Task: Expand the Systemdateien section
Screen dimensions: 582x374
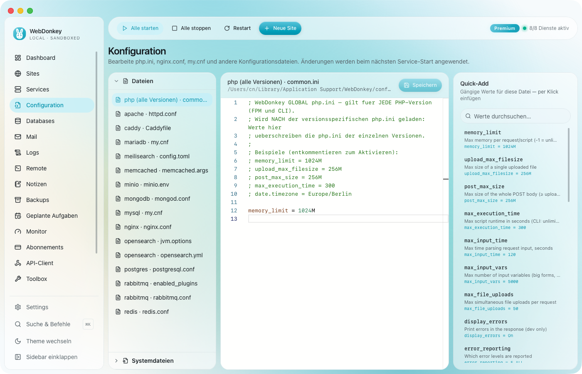Action: [162, 361]
